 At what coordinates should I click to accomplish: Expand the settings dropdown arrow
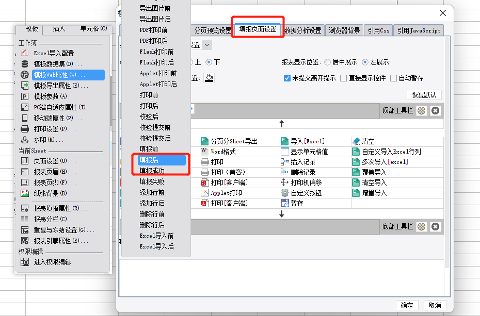[x=207, y=45]
